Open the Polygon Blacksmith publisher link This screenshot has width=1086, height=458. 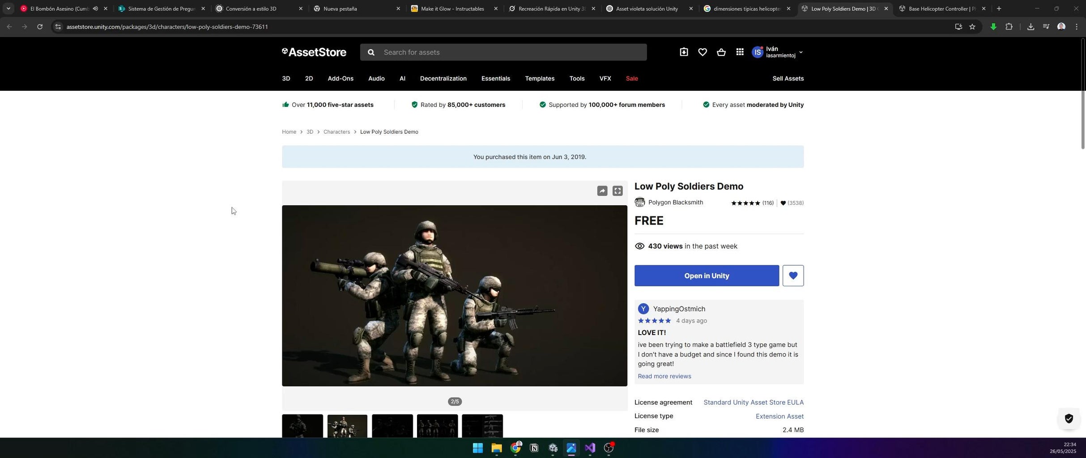676,202
